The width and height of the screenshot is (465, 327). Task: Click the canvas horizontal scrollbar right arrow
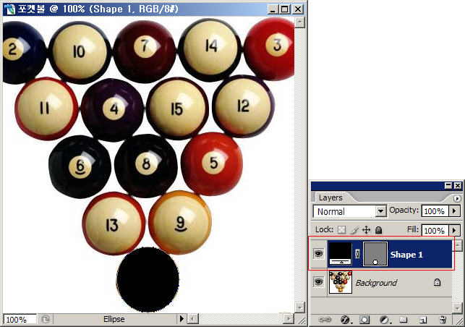click(289, 319)
